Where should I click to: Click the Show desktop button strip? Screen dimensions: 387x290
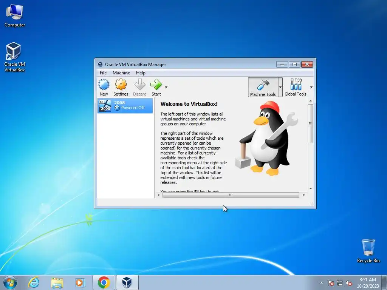point(385,283)
